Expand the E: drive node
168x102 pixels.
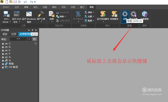click(3, 51)
